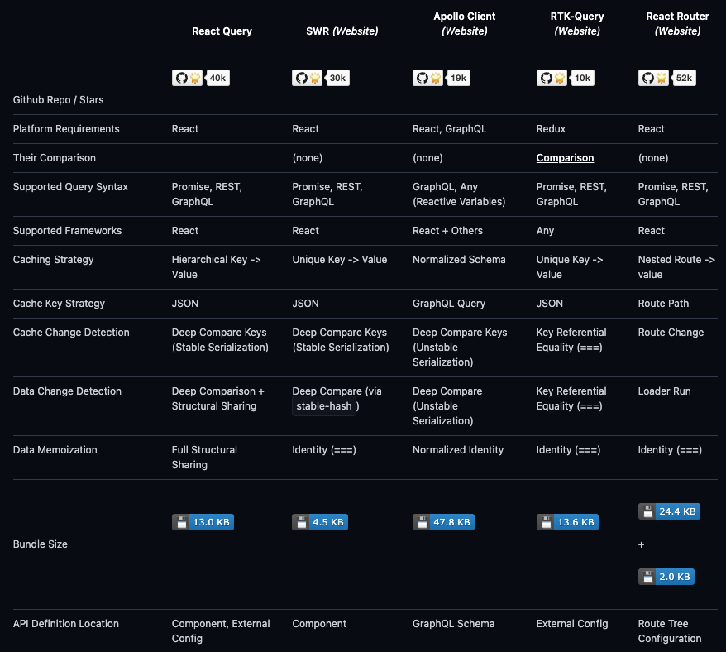Click the 30k stars count badge
726x652 pixels.
337,78
